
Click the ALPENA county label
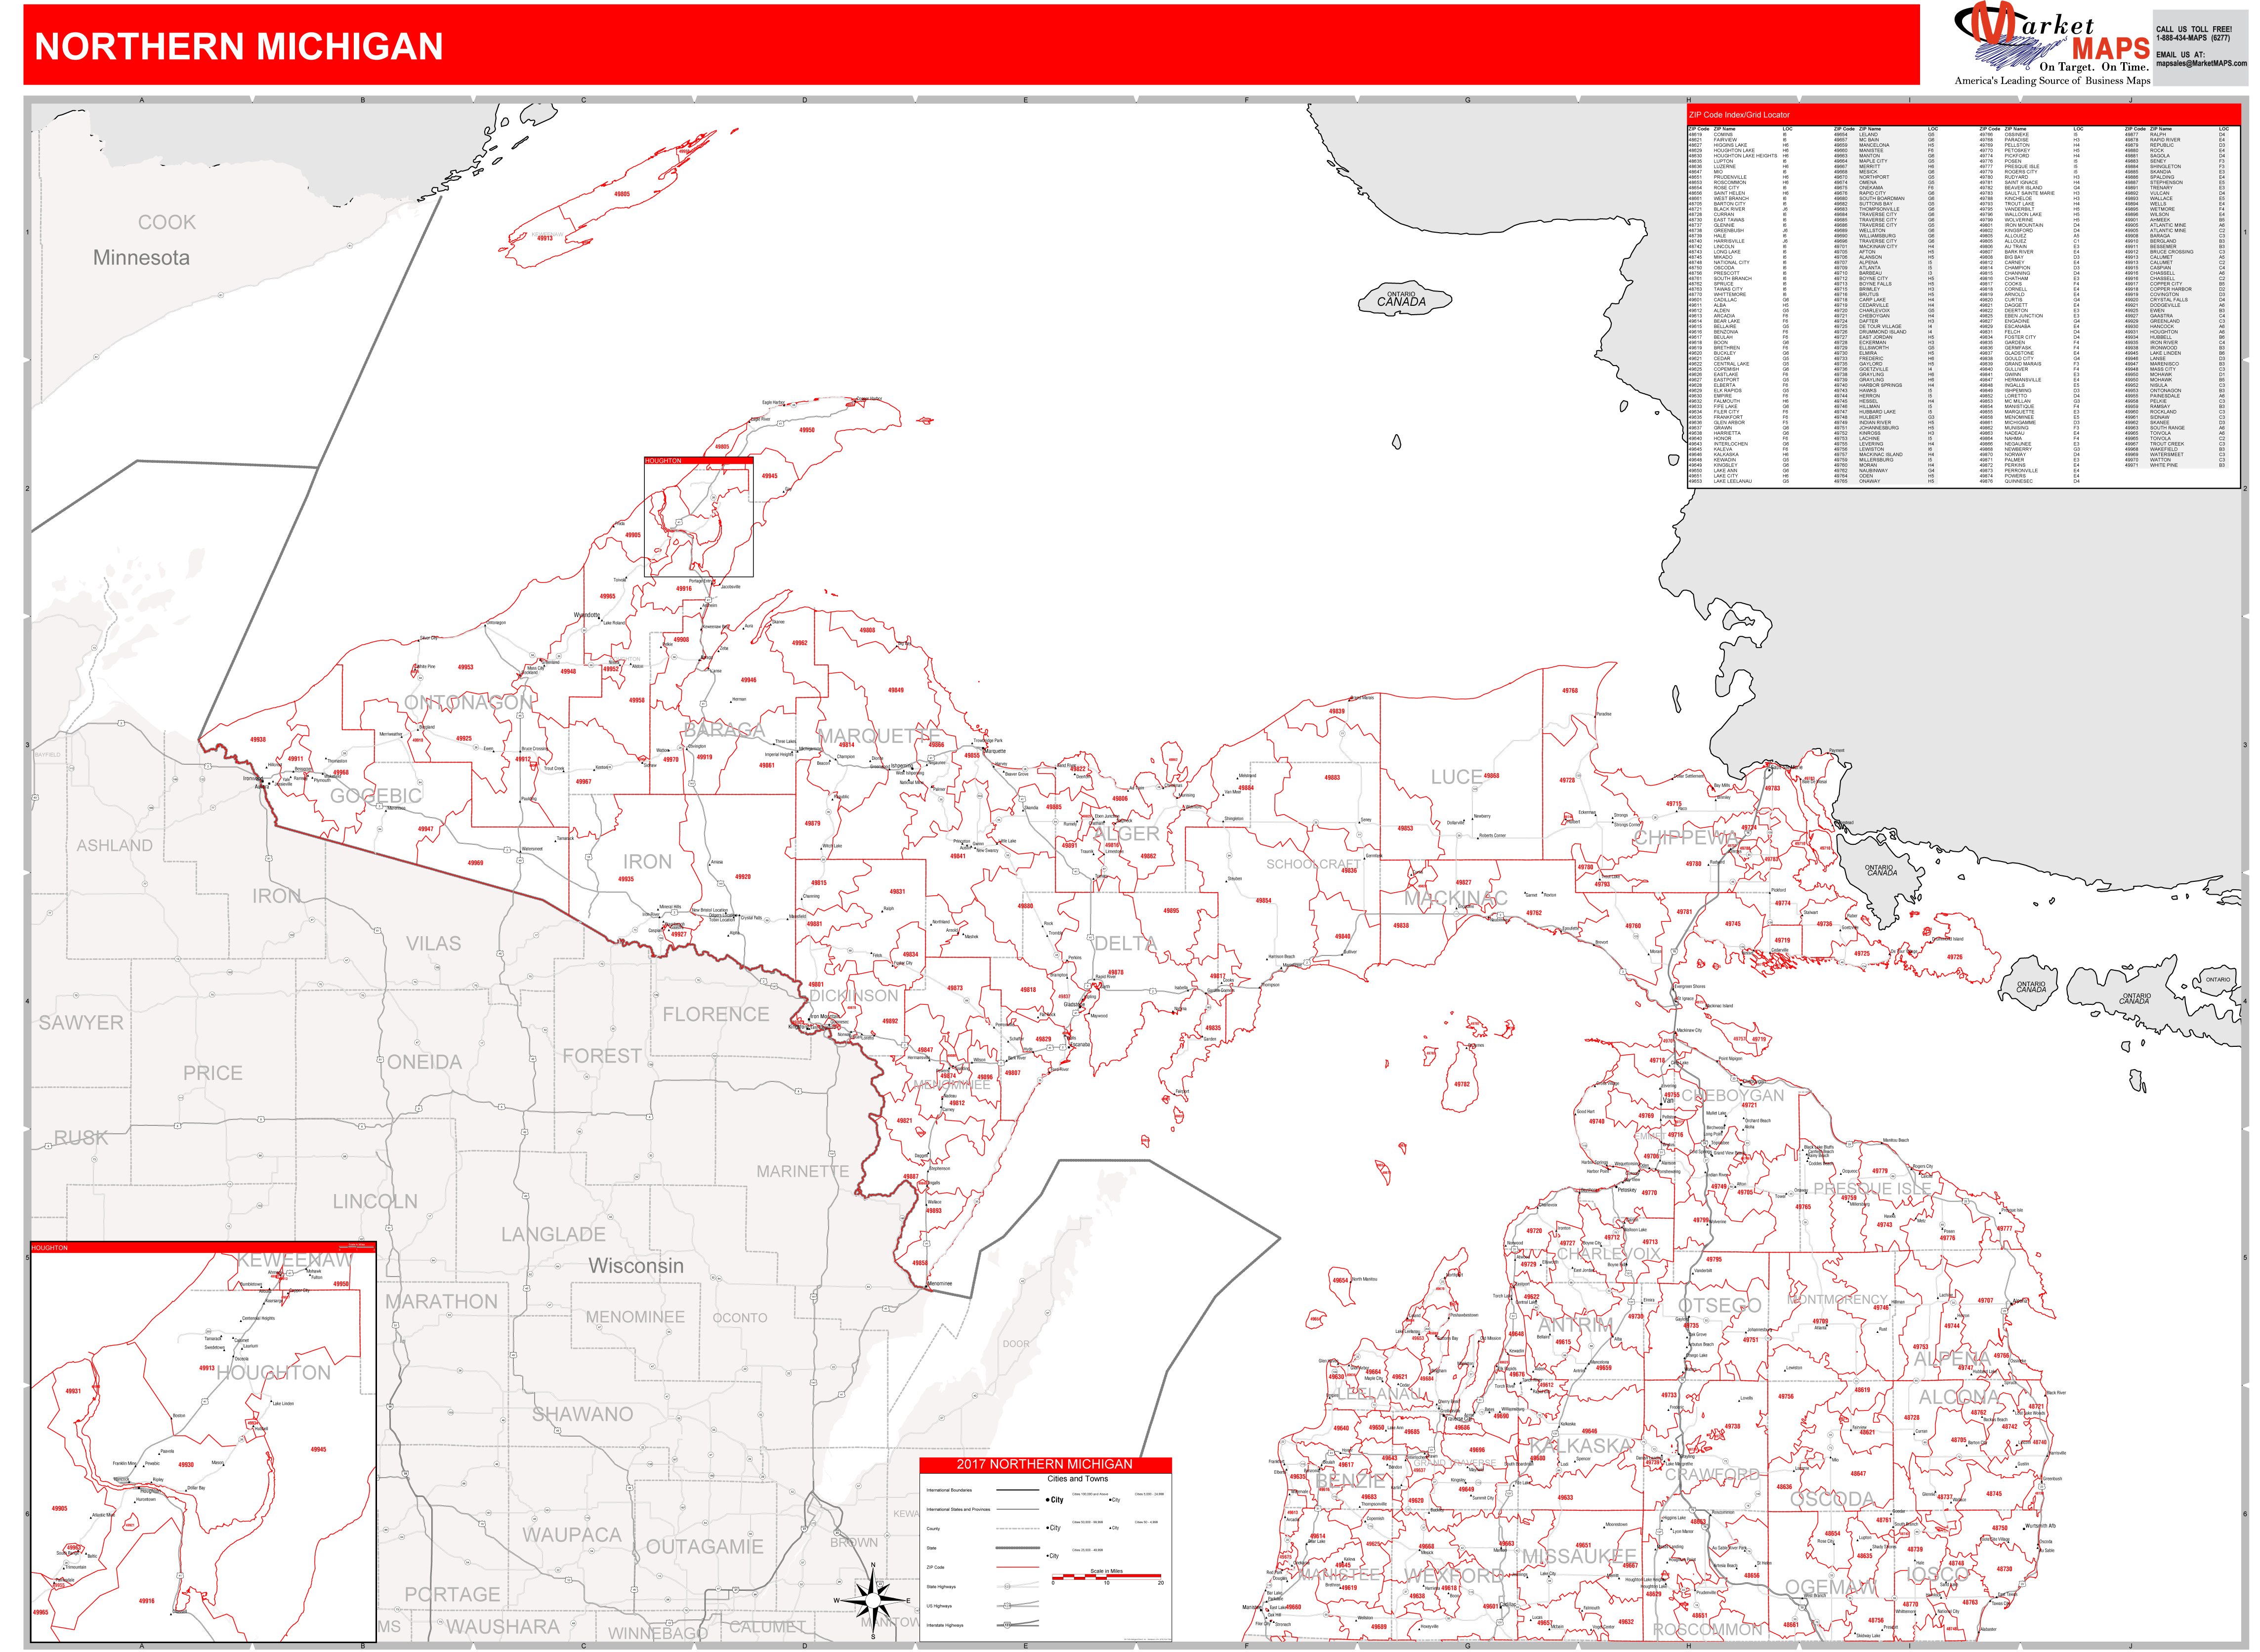pyautogui.click(x=1953, y=1358)
